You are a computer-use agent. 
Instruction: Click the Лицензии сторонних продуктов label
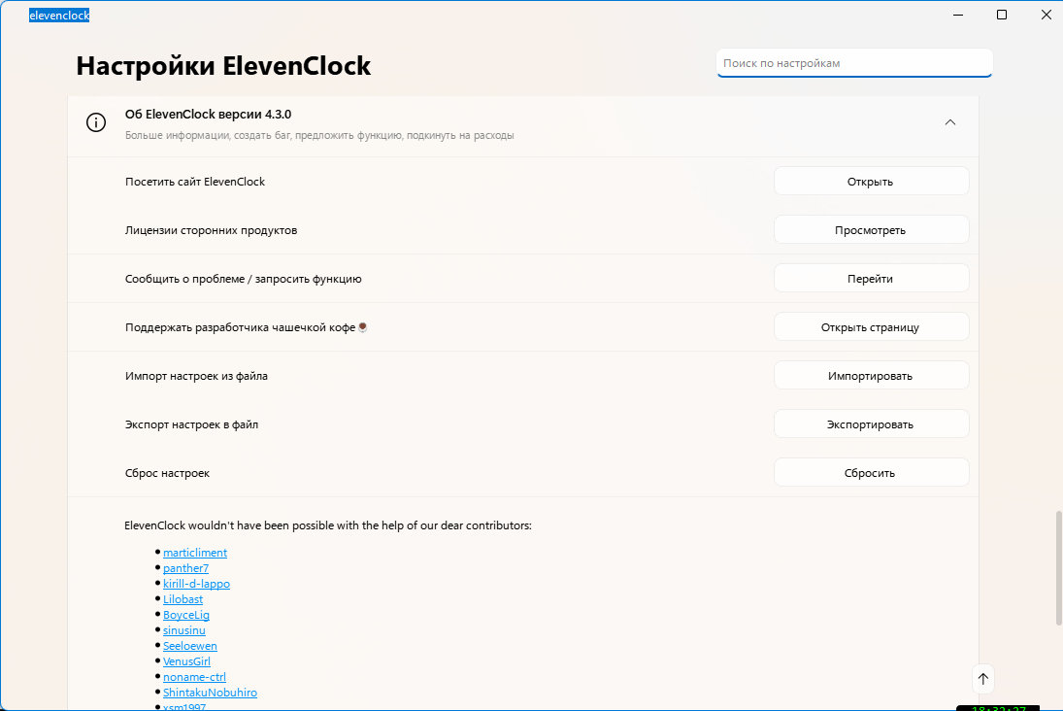tap(211, 230)
